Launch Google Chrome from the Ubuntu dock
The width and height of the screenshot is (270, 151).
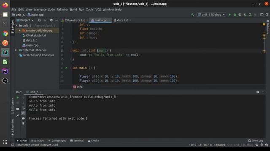point(5,34)
